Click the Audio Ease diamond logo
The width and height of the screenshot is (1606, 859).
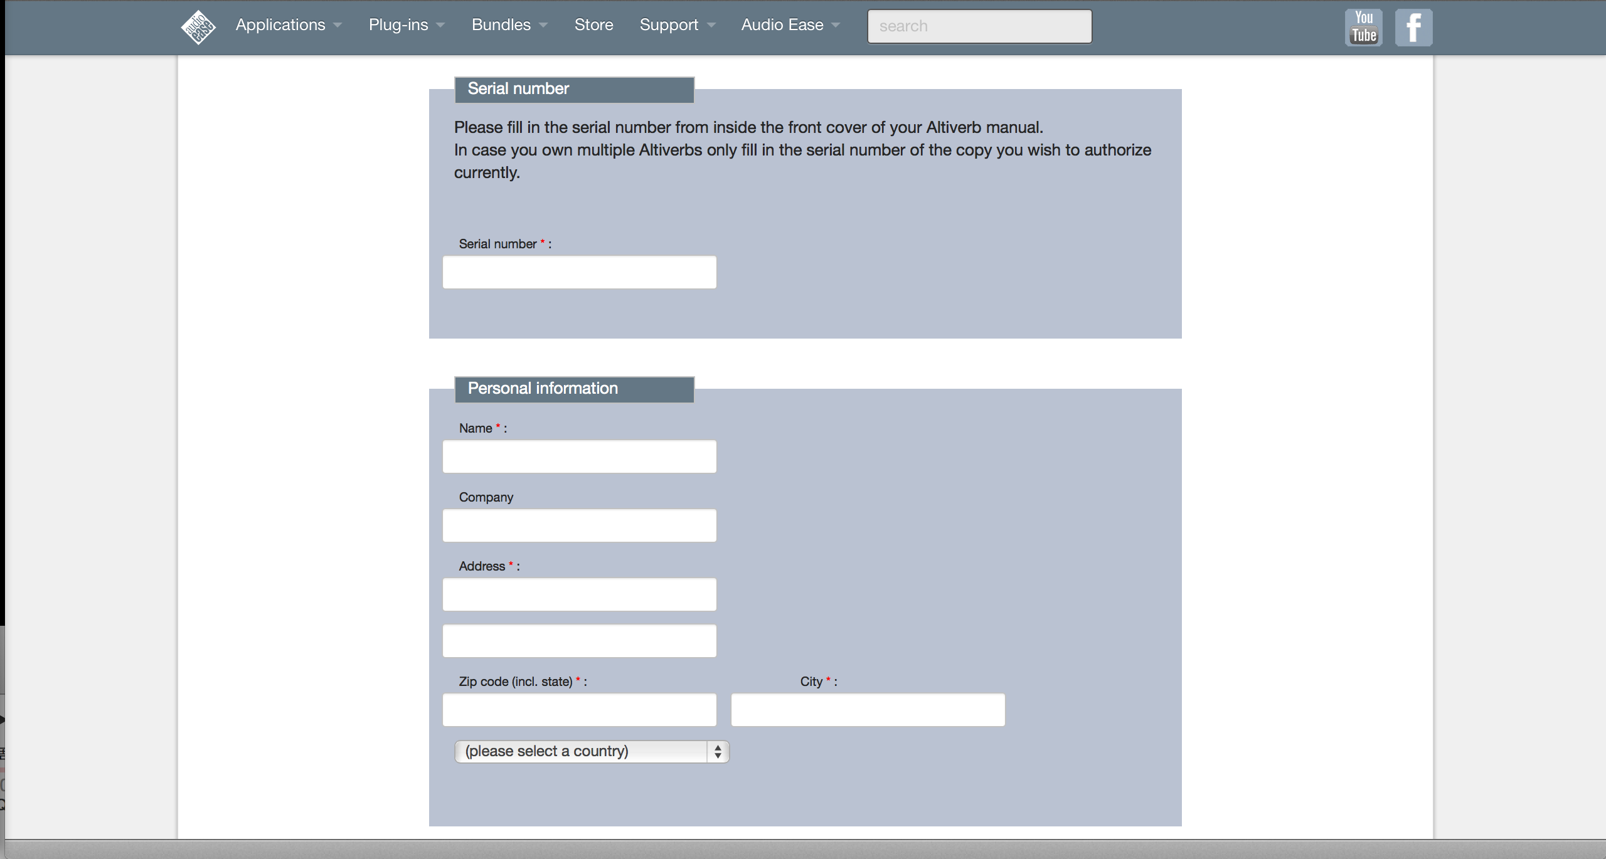[198, 27]
